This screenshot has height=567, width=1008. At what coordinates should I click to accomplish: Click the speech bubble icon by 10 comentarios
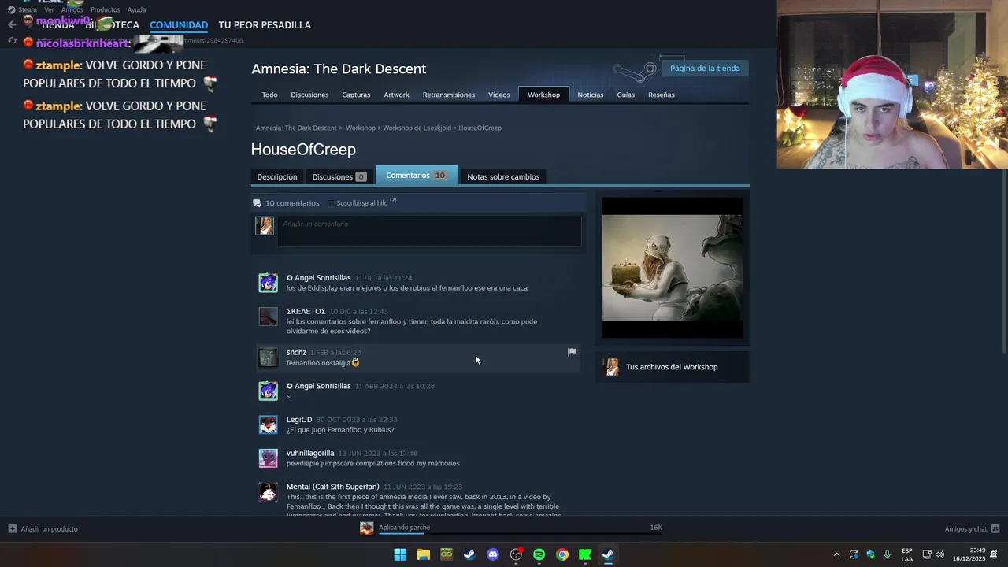[x=257, y=203]
